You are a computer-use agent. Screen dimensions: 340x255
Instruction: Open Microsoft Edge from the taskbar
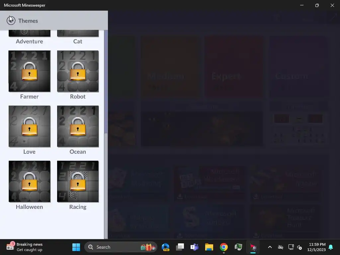(x=165, y=247)
